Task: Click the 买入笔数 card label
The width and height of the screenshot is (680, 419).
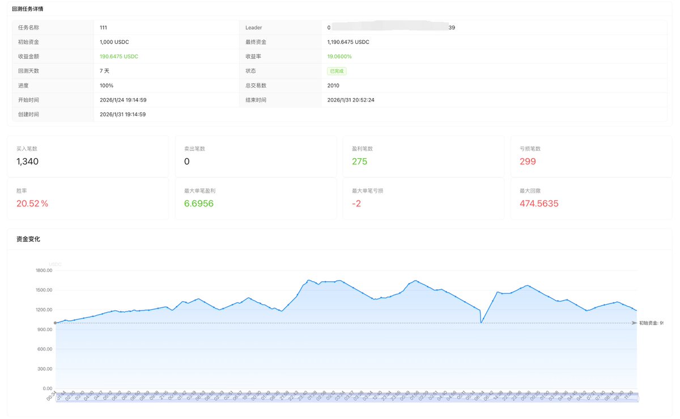Action: 27,149
